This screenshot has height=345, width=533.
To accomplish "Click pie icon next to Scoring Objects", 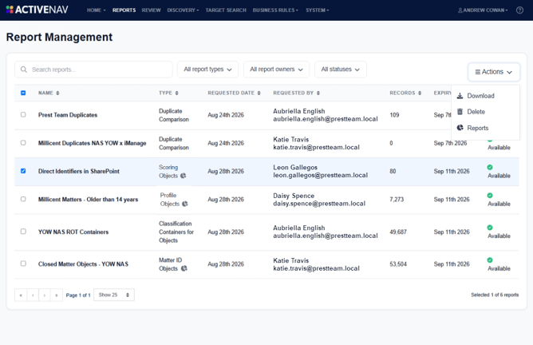I will (183, 176).
